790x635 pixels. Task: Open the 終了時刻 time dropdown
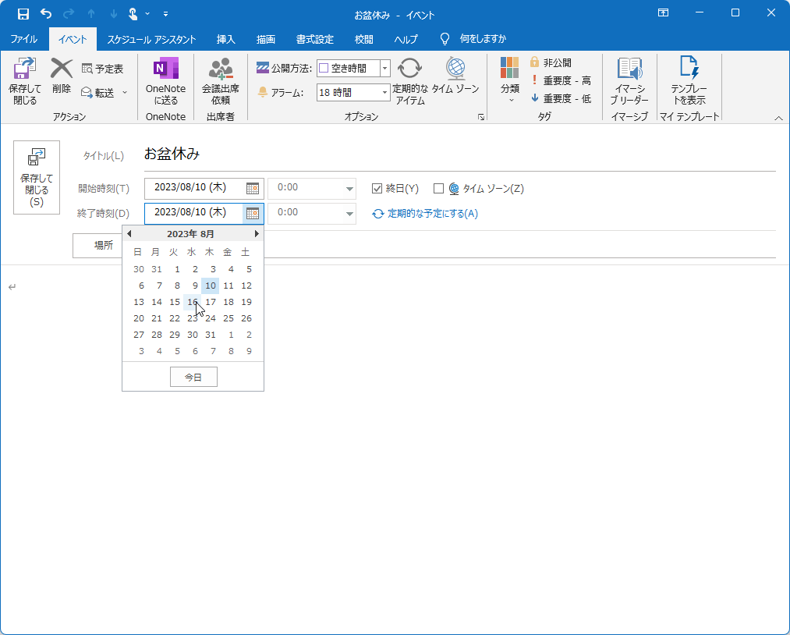click(x=349, y=213)
